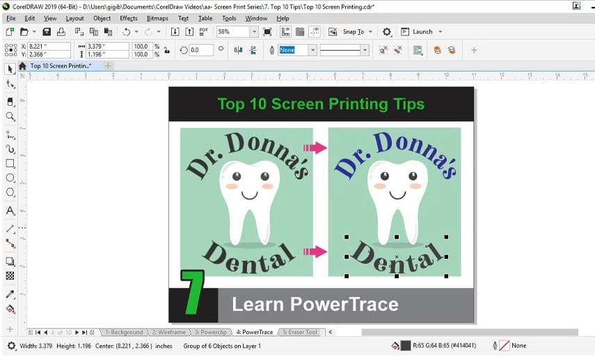
Task: Toggle Show rulers button
Action: point(285,32)
